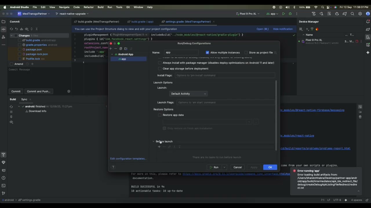Tick the Changes group checkbox
Image resolution: width=371 pixels, height=208 pixels.
click(x=16, y=36)
